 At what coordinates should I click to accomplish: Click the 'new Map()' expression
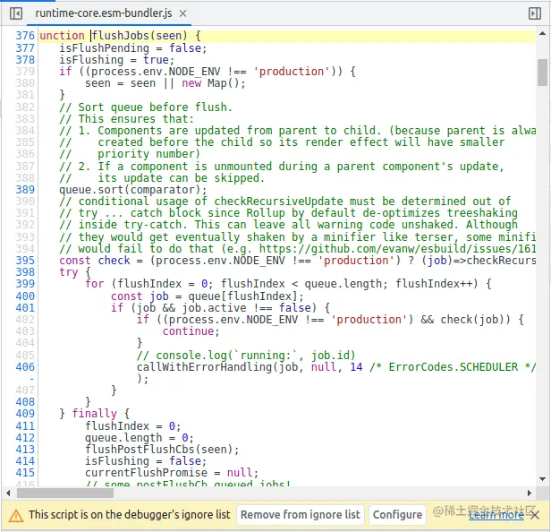tap(210, 84)
